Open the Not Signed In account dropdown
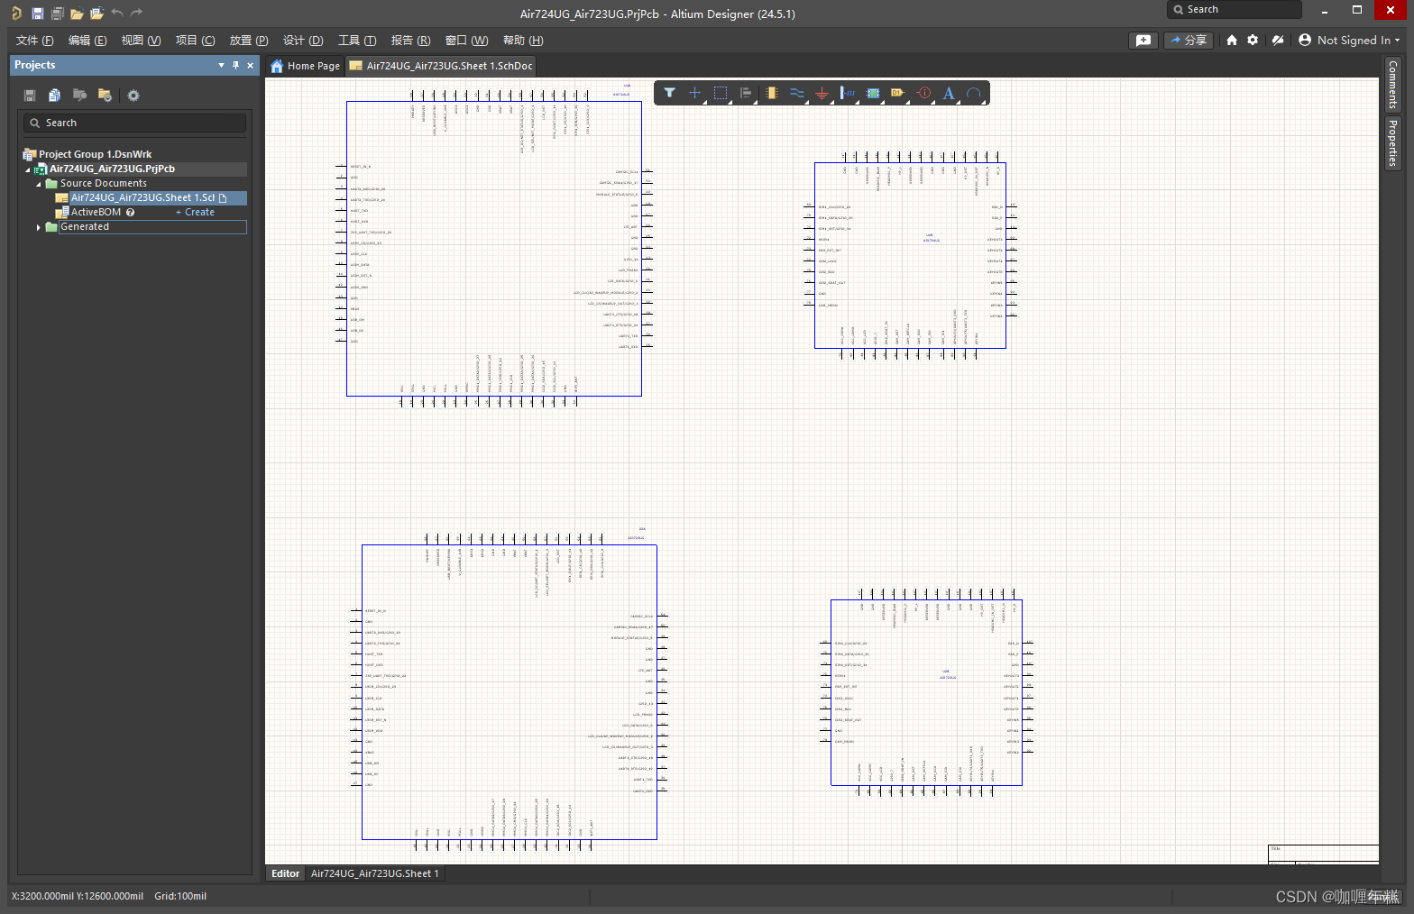The image size is (1414, 914). coord(1350,40)
